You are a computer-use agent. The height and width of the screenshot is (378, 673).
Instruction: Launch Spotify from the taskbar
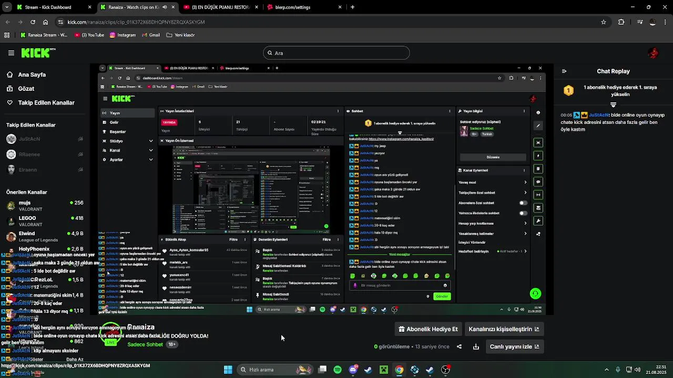click(x=338, y=370)
